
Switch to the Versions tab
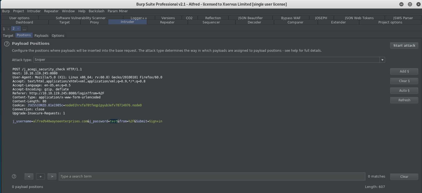[168, 18]
